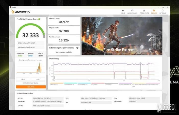The height and width of the screenshot is (115, 179).
Task: Click the score distribution histogram
Action: coord(30,68)
